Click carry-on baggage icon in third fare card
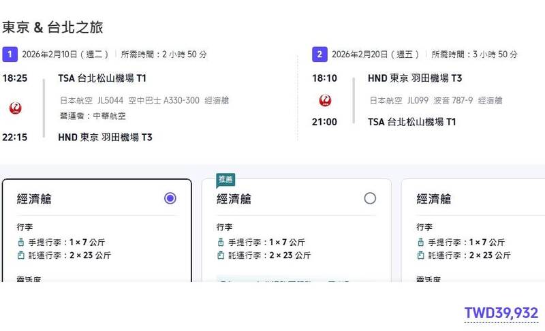Image resolution: width=545 pixels, height=331 pixels. (x=420, y=242)
